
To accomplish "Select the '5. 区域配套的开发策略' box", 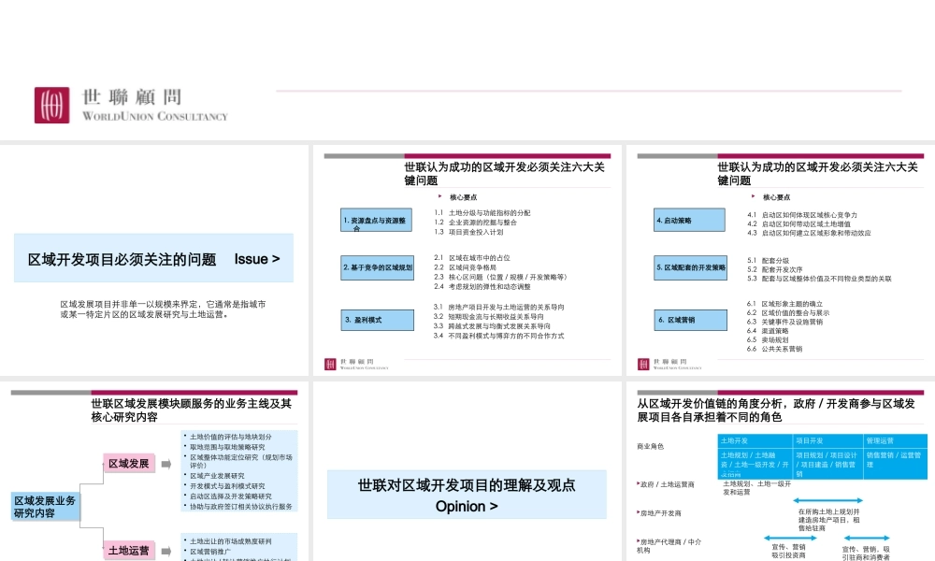I will 690,267.
